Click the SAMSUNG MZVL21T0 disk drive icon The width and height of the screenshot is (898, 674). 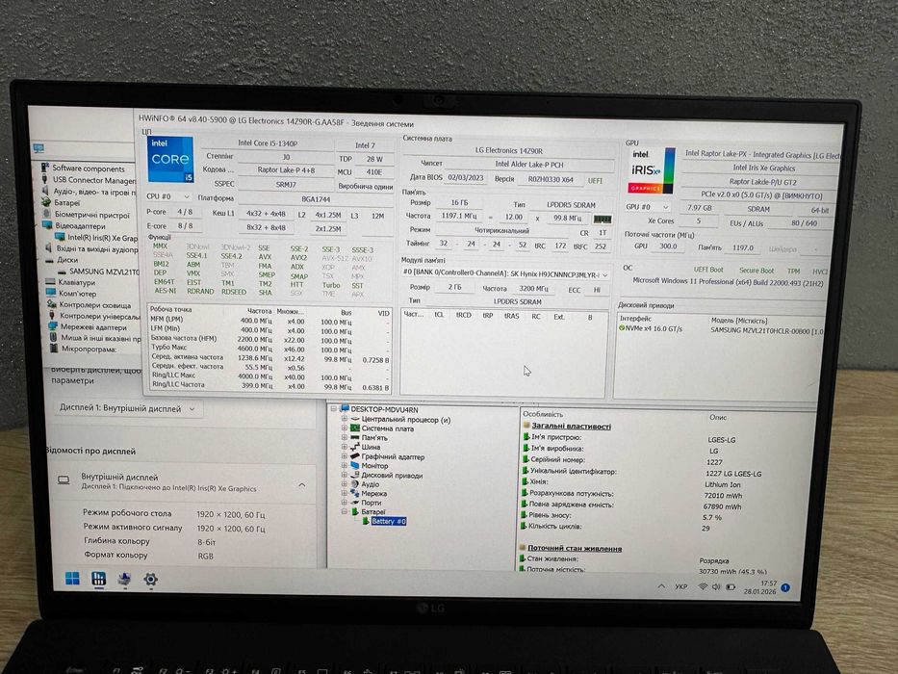tap(62, 272)
